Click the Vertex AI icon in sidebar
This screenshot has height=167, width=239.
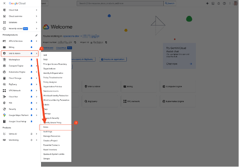click(4, 134)
